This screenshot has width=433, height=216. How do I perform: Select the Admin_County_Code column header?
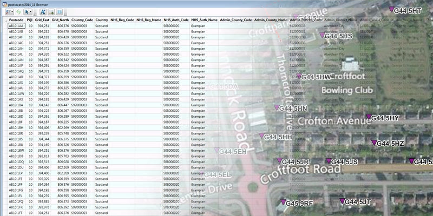coord(236,20)
